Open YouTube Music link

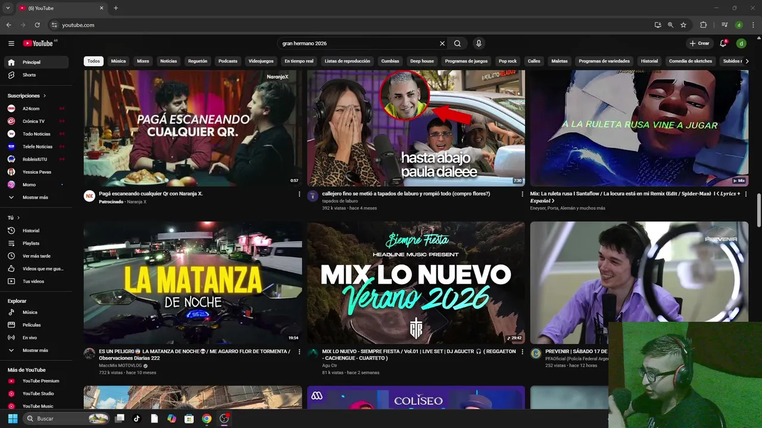point(37,406)
